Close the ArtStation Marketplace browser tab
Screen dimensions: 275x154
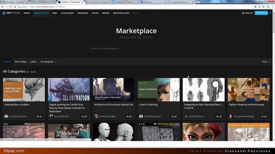(82, 2)
